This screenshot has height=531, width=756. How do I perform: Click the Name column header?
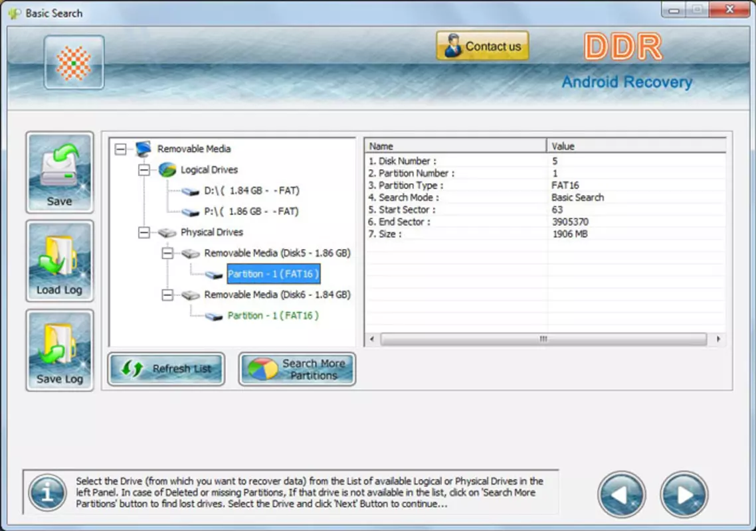pos(456,146)
